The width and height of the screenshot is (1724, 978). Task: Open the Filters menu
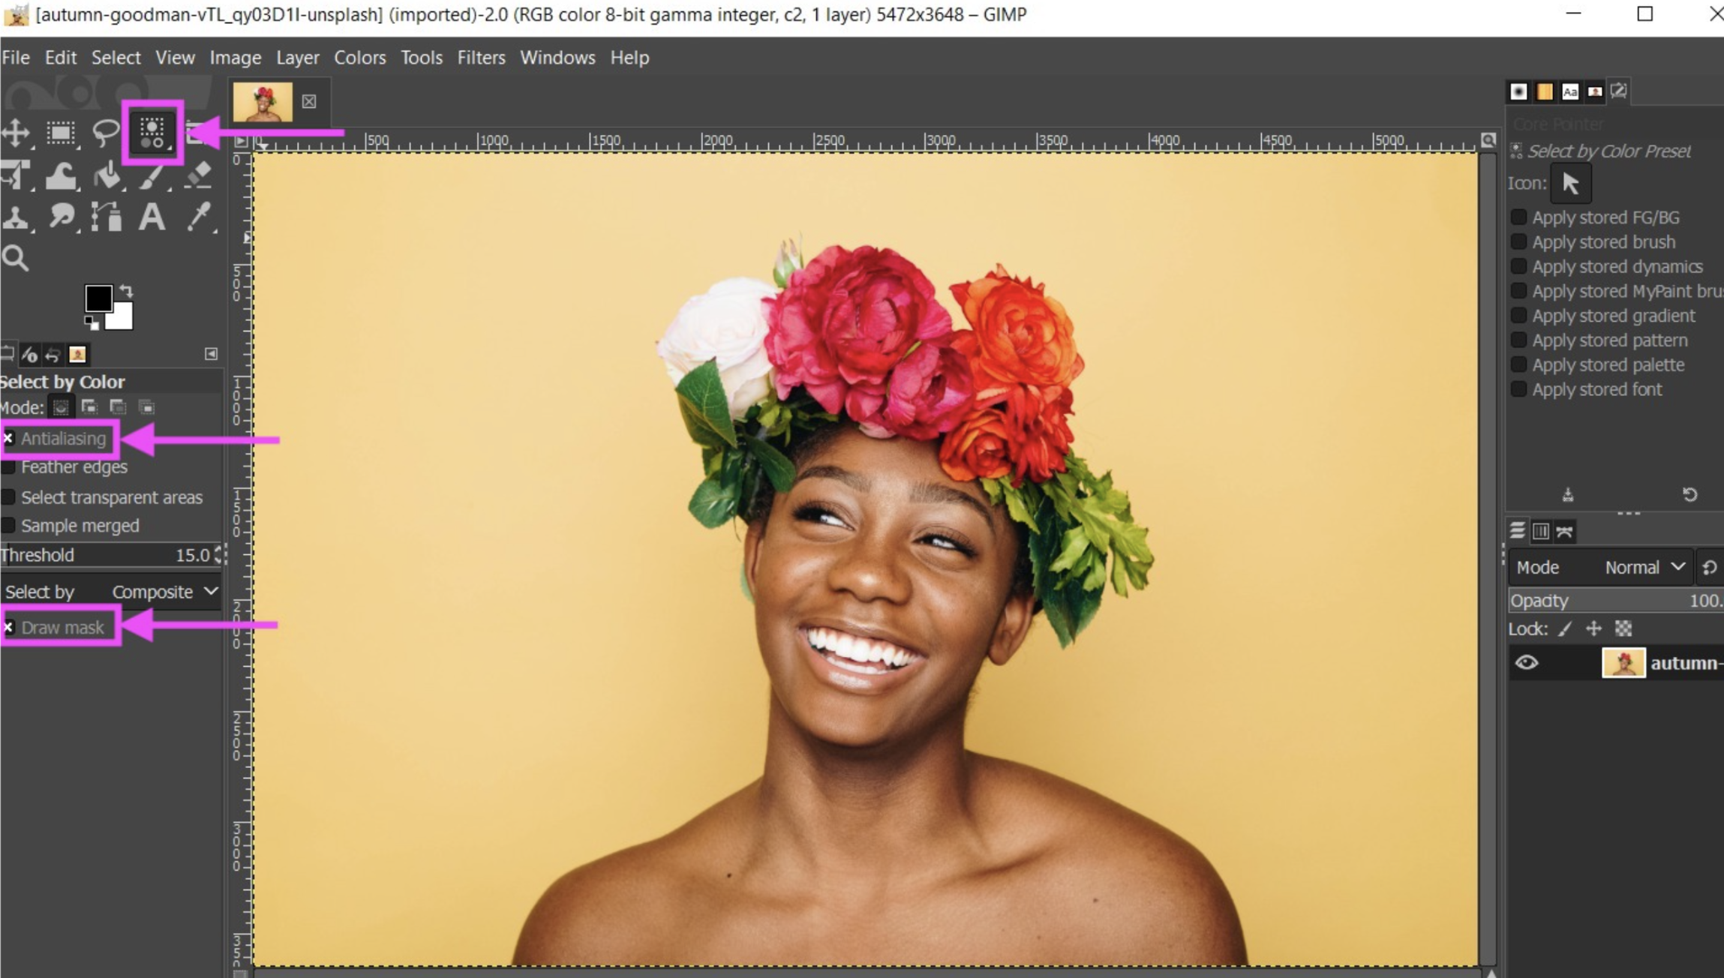[x=481, y=57]
